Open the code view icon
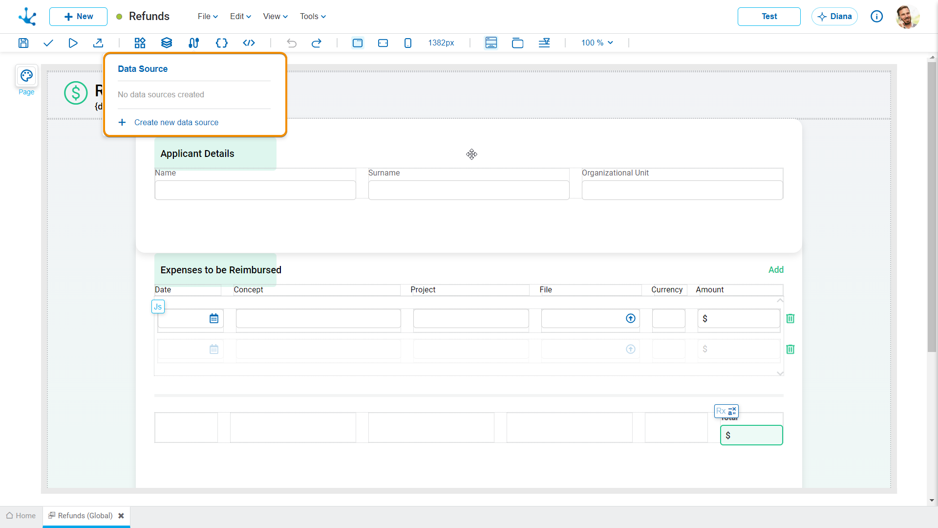This screenshot has height=528, width=938. tap(249, 43)
